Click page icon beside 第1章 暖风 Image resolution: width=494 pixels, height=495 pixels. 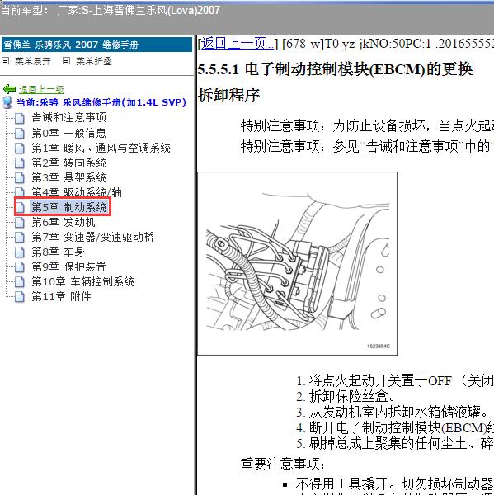19,148
